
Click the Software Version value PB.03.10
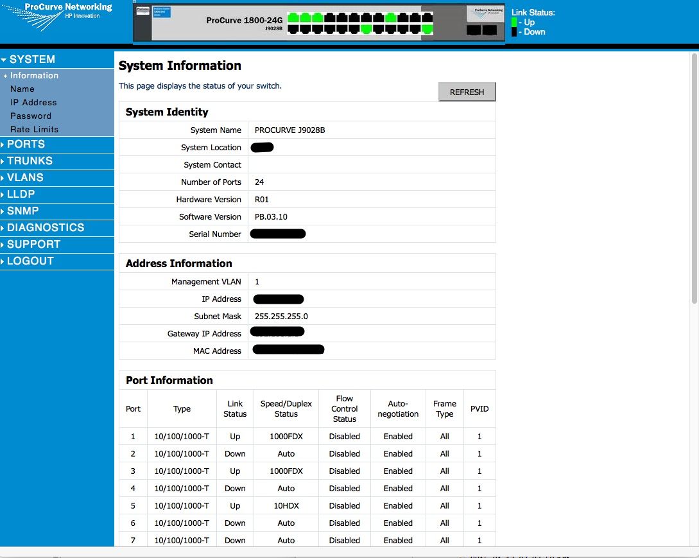(271, 217)
